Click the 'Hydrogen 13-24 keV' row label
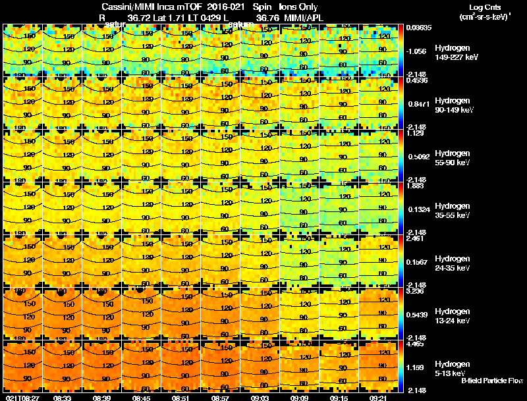This screenshot has width=527, height=401. pos(453,316)
